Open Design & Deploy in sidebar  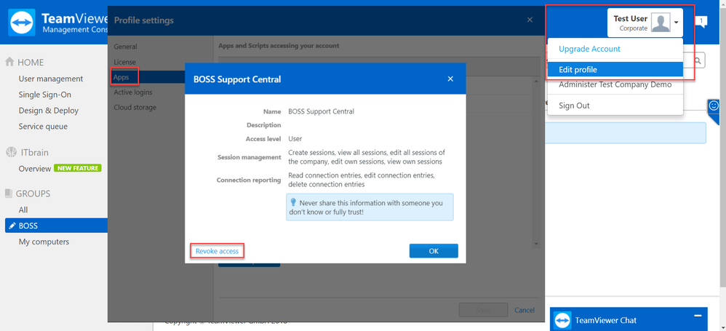point(49,111)
